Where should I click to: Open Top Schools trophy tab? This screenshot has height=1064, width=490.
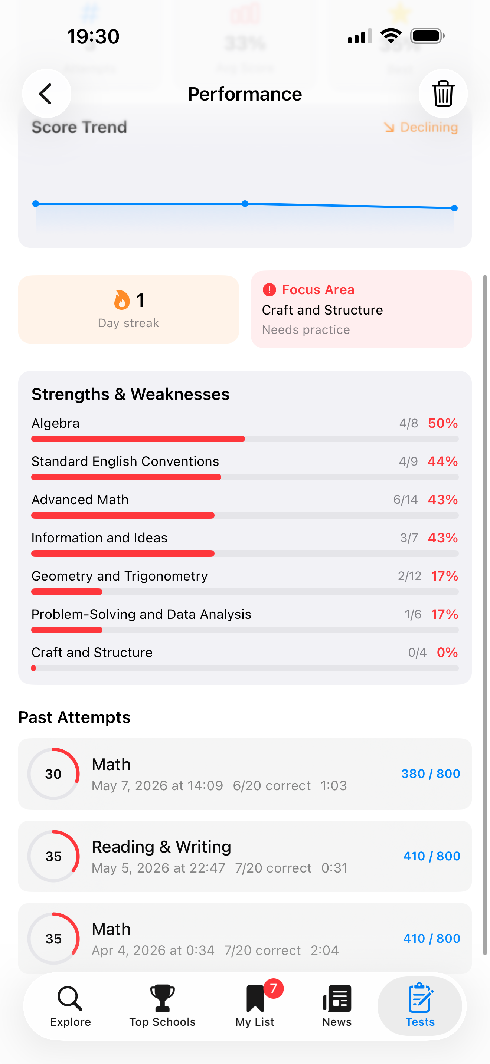pos(162,1006)
